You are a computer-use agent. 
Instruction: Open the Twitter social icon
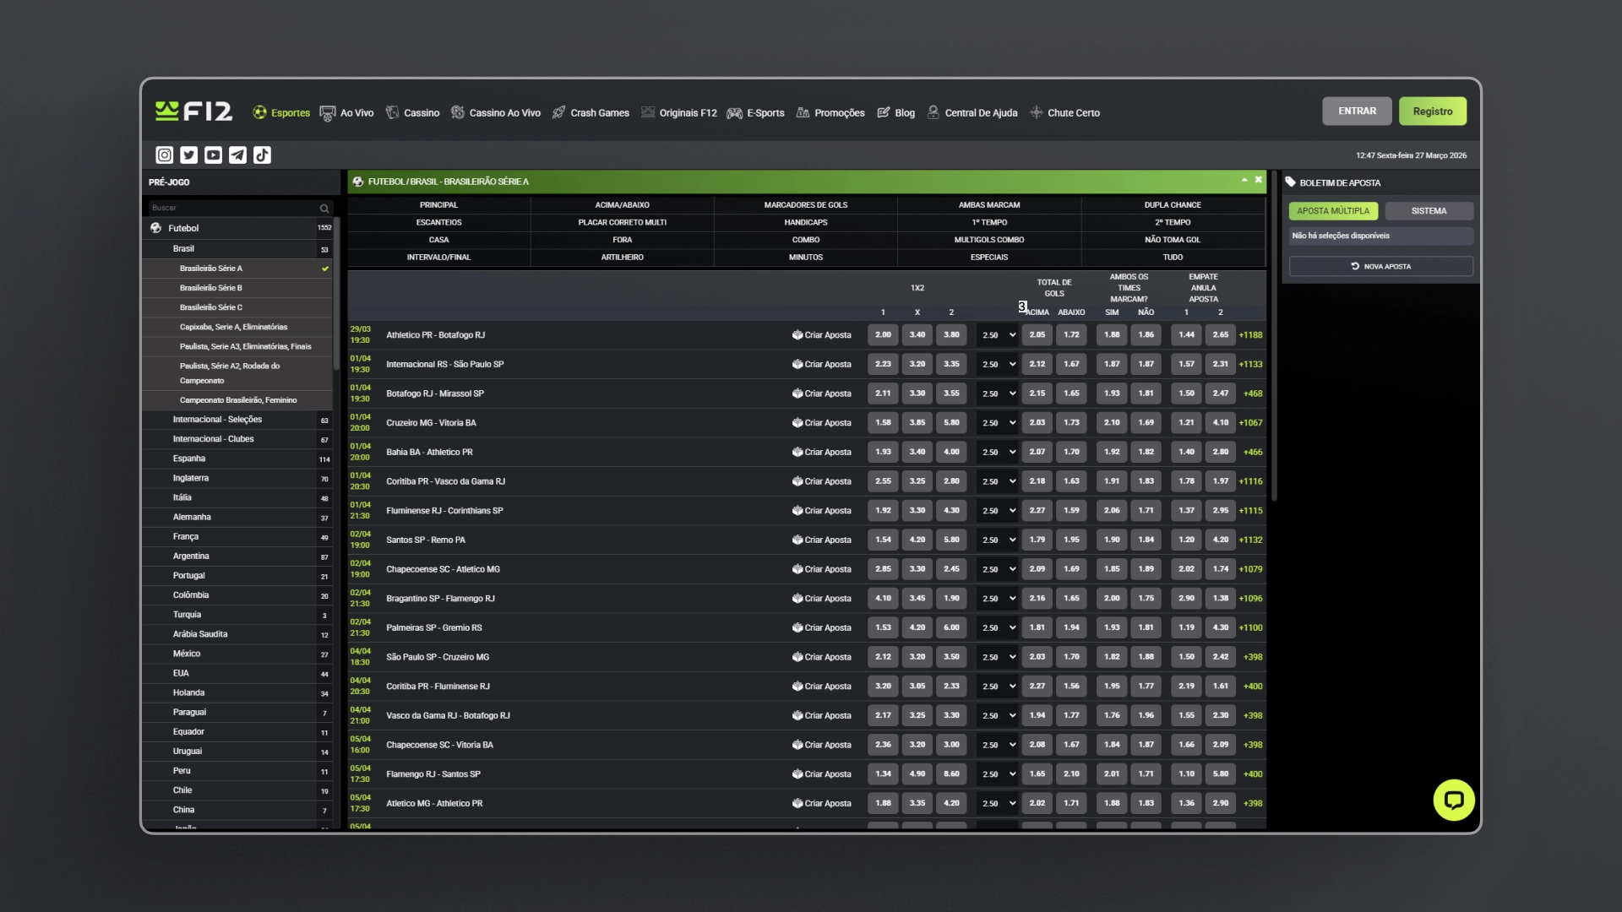point(189,155)
